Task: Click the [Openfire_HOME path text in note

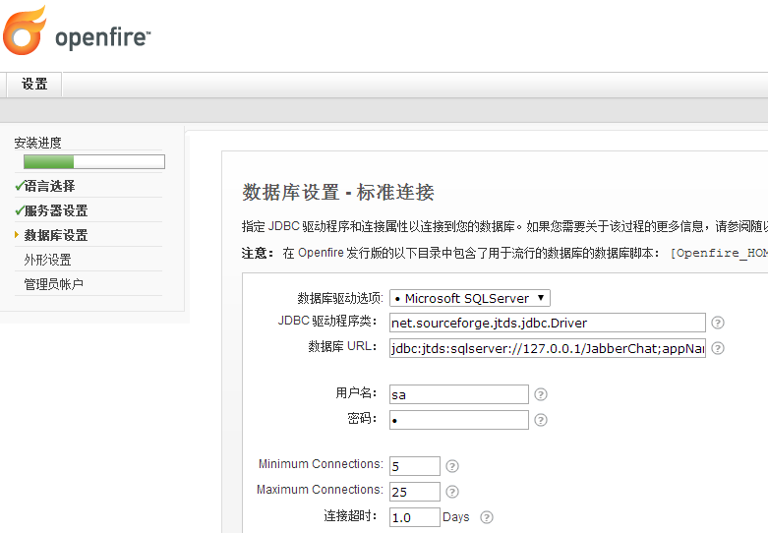Action: [x=719, y=253]
